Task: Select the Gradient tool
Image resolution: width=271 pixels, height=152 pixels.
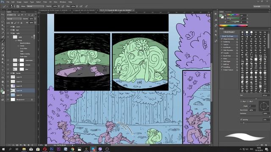Action: (x=3, y=55)
